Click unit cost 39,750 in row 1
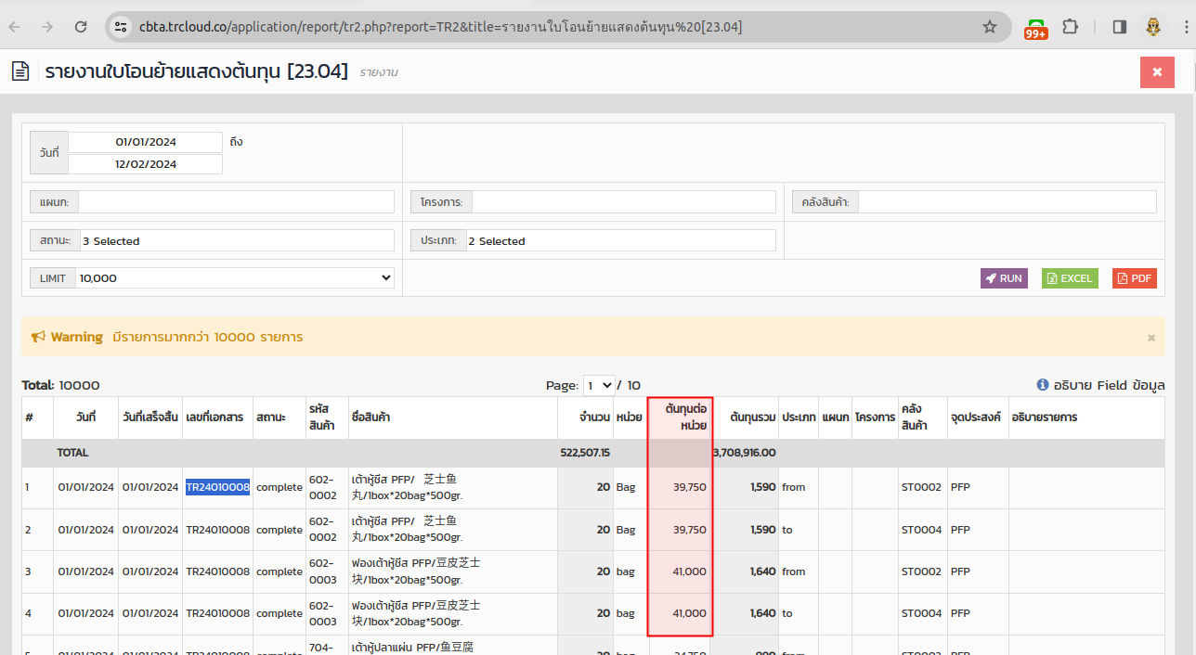Image resolution: width=1196 pixels, height=655 pixels. click(x=689, y=487)
